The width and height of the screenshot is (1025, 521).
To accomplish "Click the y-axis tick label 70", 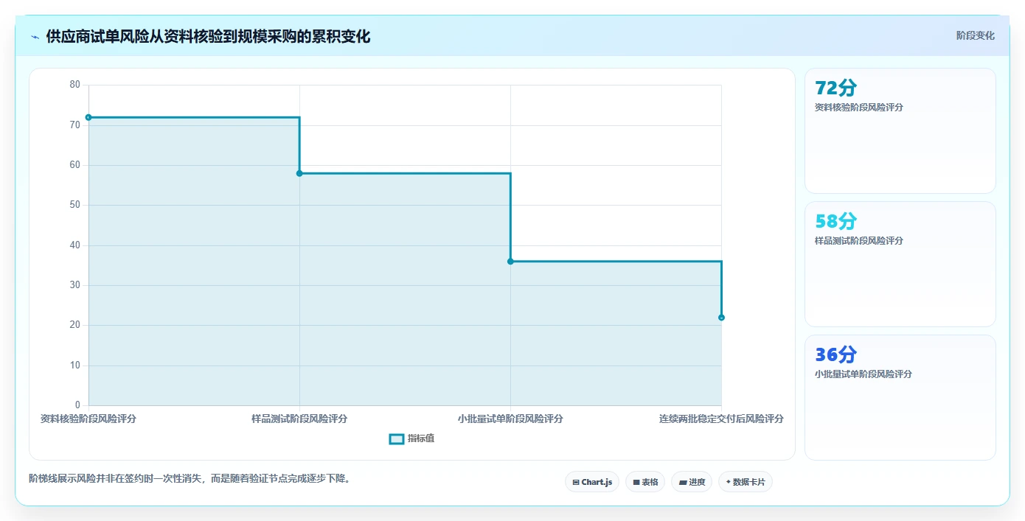I will (x=75, y=125).
